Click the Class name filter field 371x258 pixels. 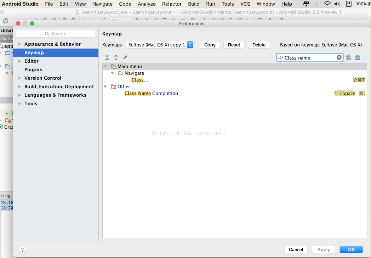point(309,57)
